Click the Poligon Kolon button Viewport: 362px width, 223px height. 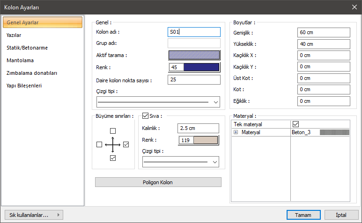(x=158, y=182)
